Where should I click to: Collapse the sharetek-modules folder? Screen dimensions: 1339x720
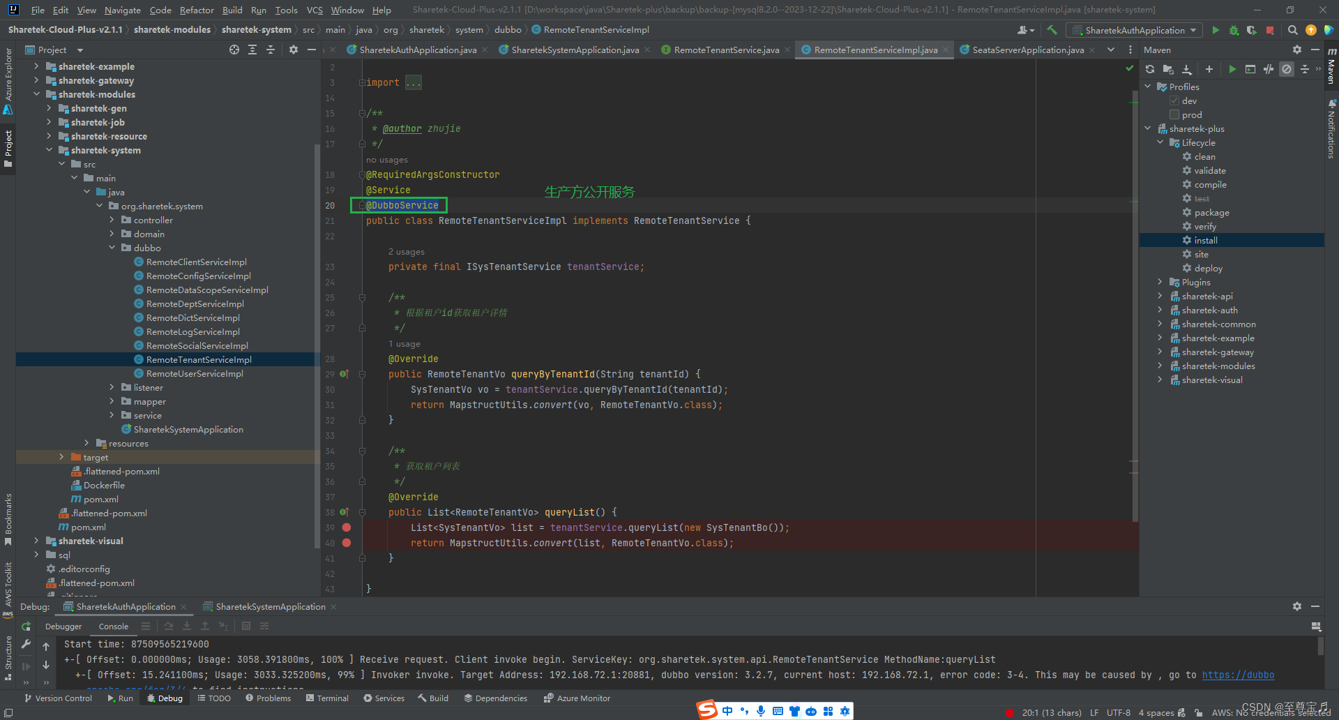point(36,94)
